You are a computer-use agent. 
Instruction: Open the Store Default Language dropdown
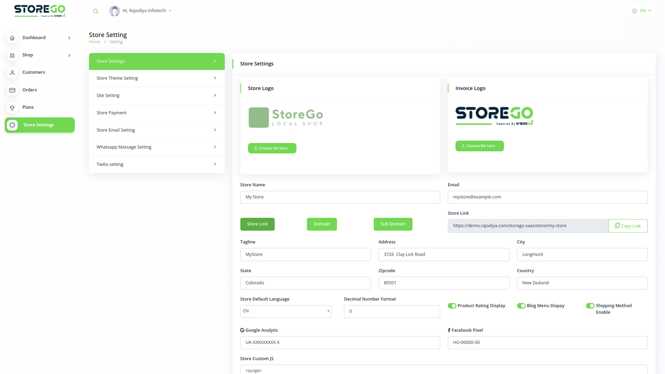[286, 311]
